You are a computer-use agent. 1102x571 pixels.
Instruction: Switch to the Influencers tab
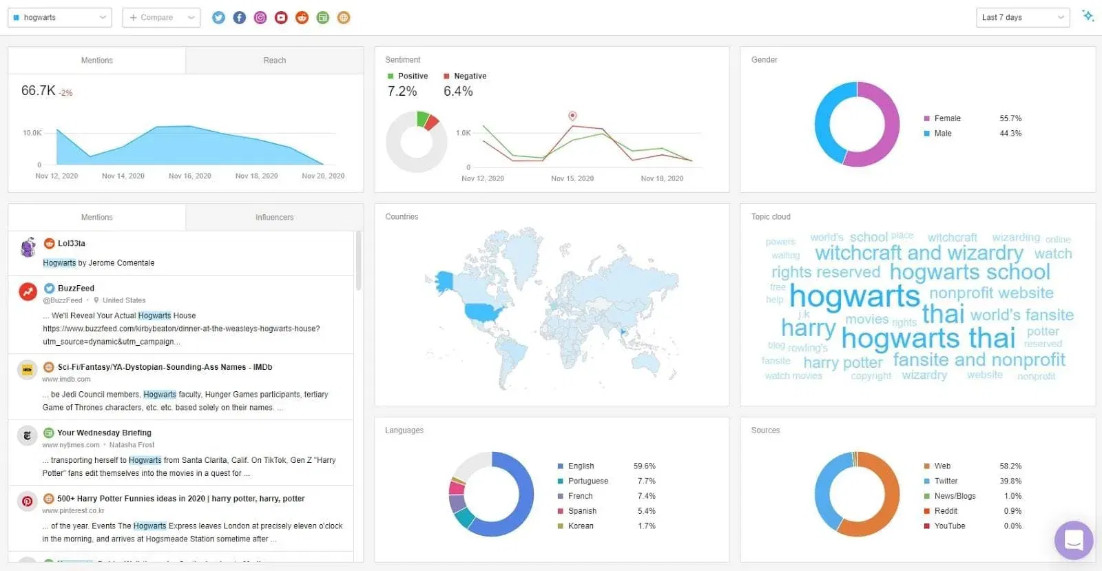(274, 218)
